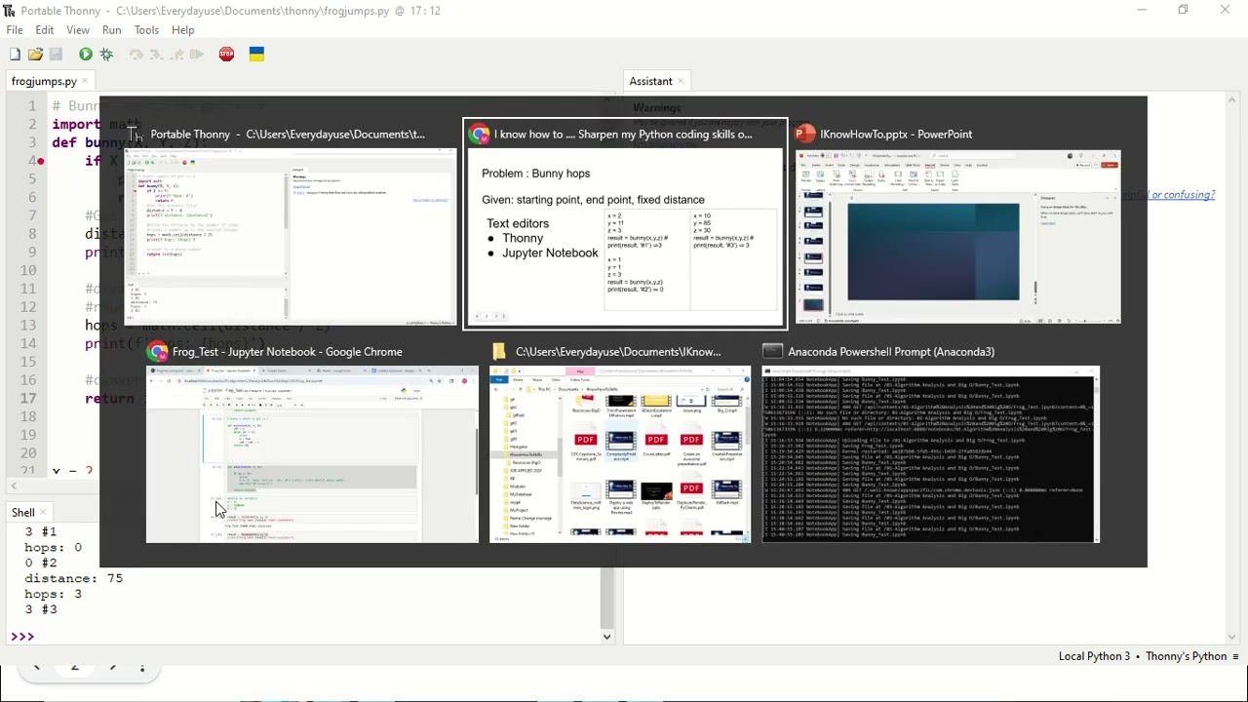Switch to Frog_Test Jupyter Notebook thumbnail
Screen dimensions: 1248x702
pos(312,454)
